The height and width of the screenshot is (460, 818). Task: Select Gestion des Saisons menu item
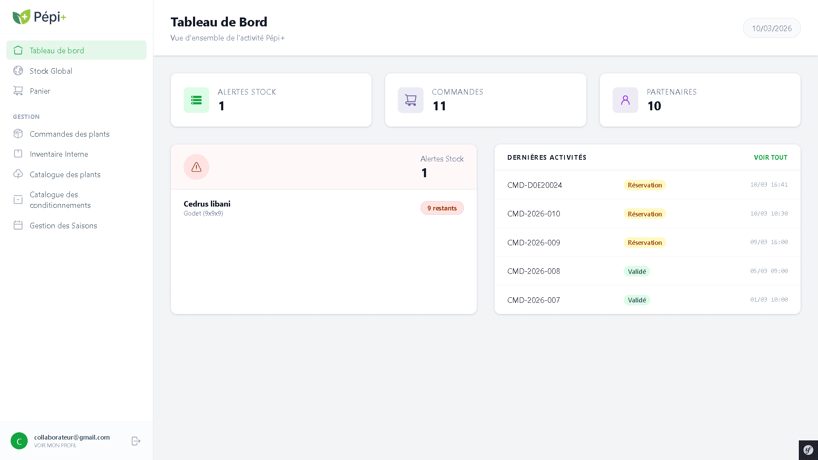[63, 225]
